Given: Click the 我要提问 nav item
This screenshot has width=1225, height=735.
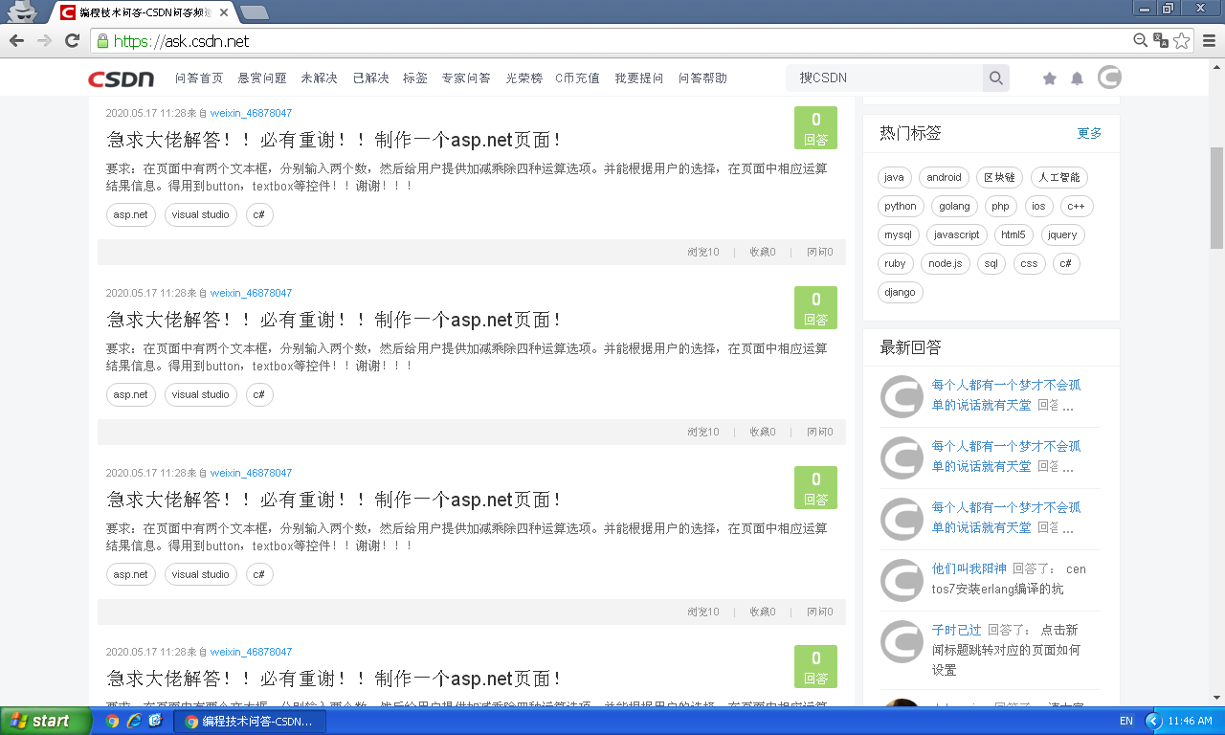Looking at the screenshot, I should pyautogui.click(x=639, y=78).
